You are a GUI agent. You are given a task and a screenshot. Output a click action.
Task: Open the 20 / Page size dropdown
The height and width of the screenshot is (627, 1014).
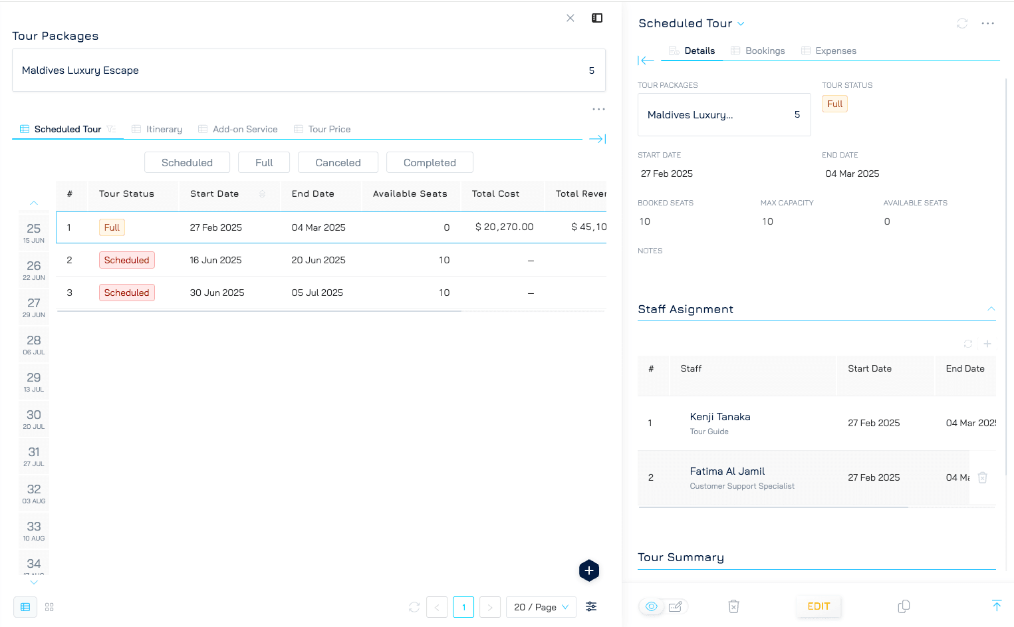541,607
